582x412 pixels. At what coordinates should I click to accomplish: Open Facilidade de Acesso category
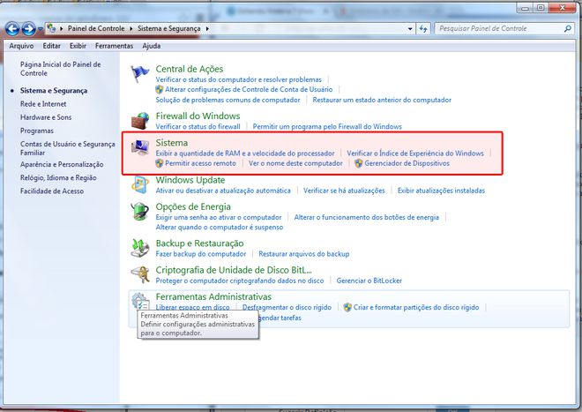pos(52,191)
